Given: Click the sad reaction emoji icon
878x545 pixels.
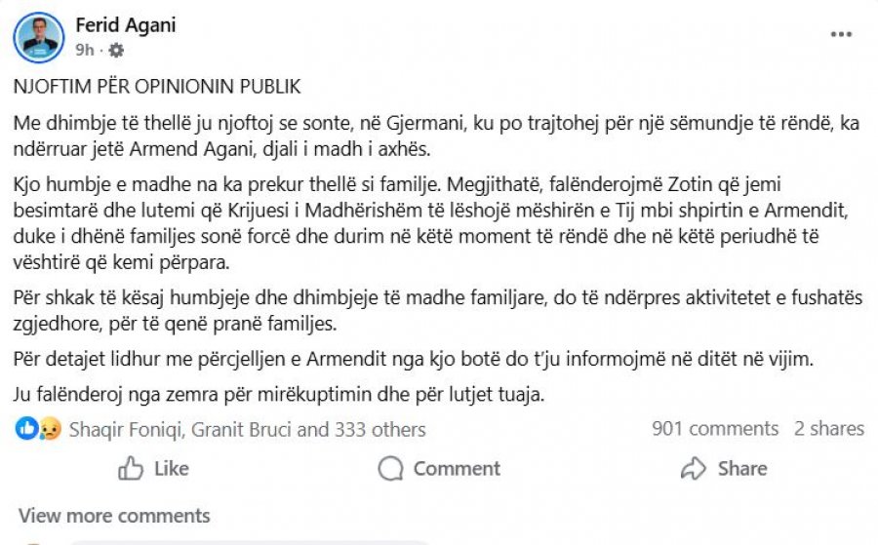Looking at the screenshot, I should pos(50,429).
